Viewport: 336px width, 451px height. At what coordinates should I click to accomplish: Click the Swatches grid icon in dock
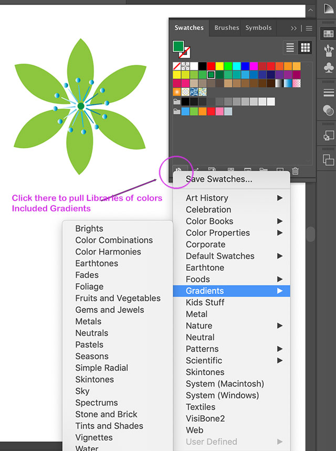[328, 33]
